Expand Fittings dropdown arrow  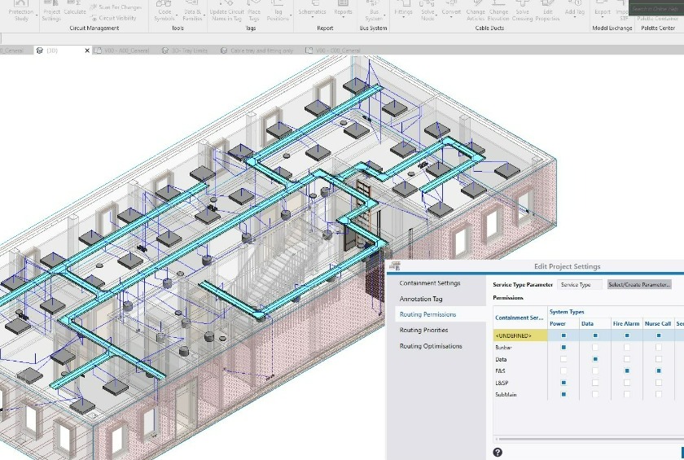click(403, 17)
